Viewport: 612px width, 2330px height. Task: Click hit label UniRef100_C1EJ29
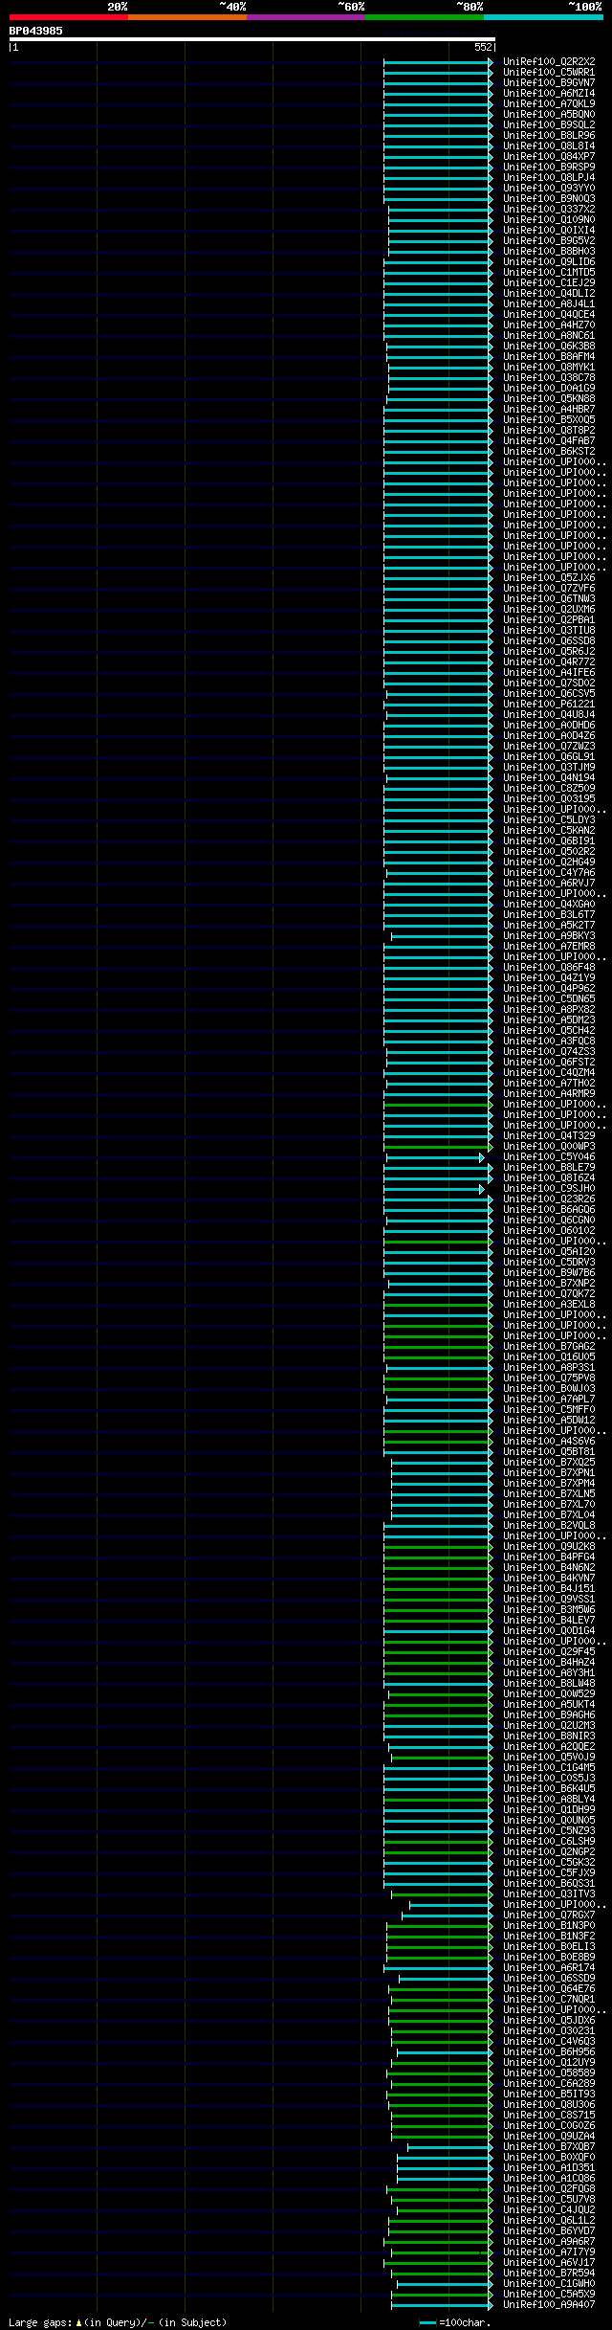[549, 283]
